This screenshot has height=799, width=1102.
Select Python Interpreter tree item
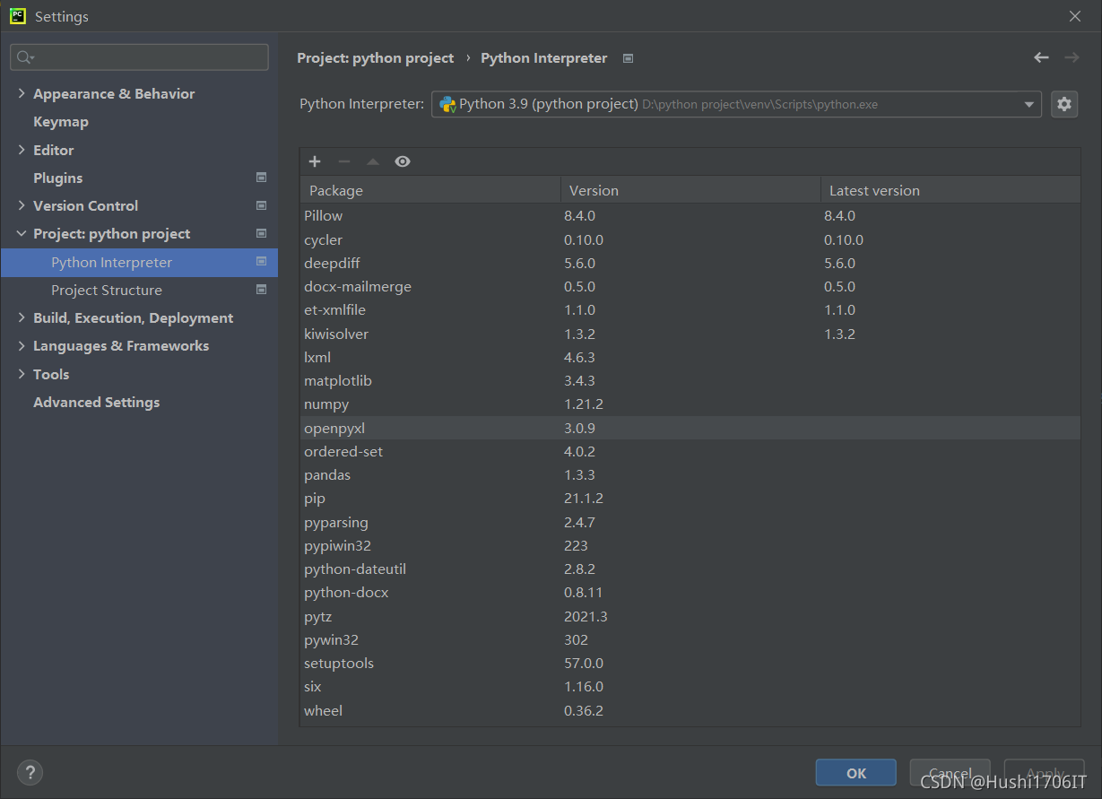click(x=139, y=262)
